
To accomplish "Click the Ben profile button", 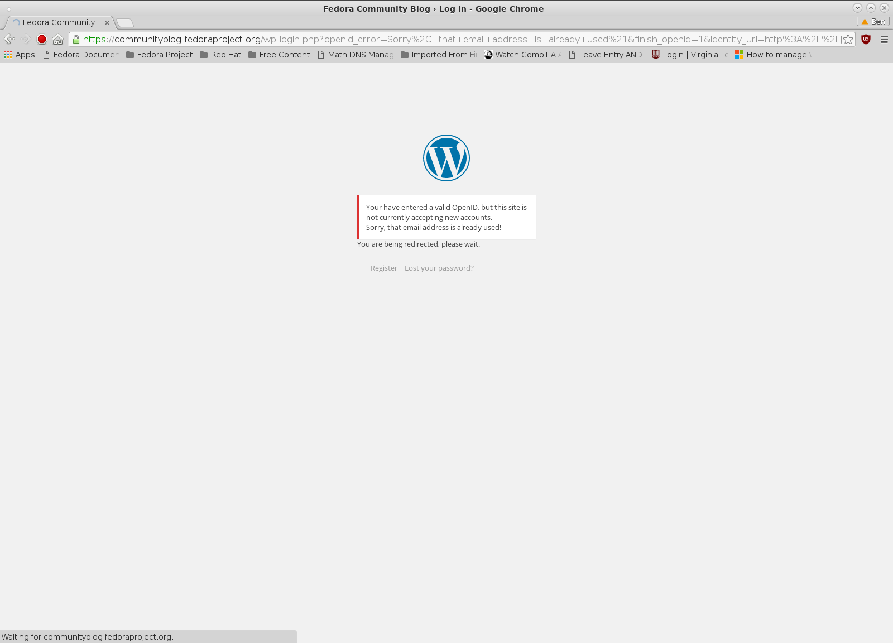I will click(873, 21).
